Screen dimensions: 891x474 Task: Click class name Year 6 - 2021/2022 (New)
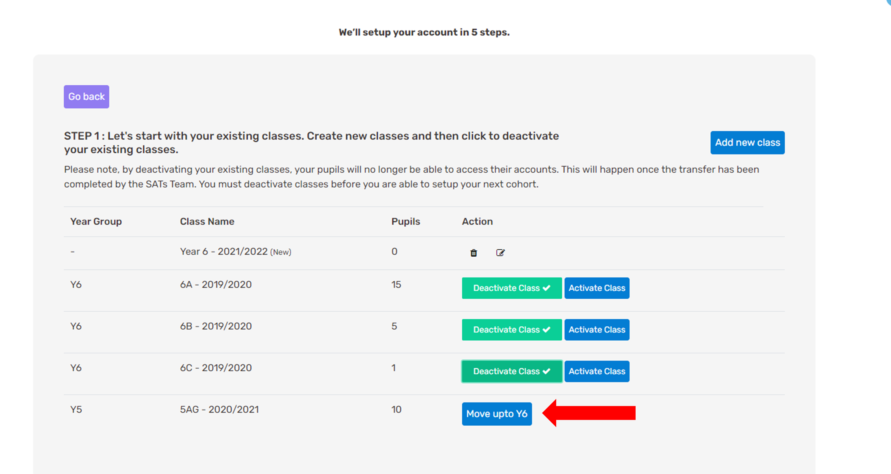[x=236, y=252]
